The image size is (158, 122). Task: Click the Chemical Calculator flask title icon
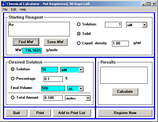click(x=4, y=4)
